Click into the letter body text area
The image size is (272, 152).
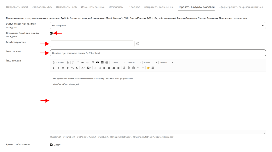click(x=158, y=101)
